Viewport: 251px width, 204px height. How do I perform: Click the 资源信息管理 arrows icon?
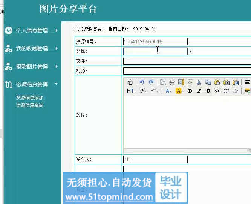click(x=9, y=85)
